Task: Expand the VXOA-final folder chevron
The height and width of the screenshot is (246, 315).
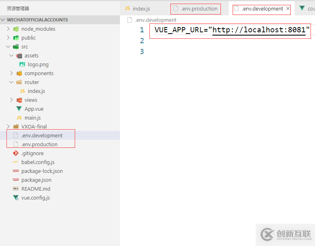Action: pos(8,126)
